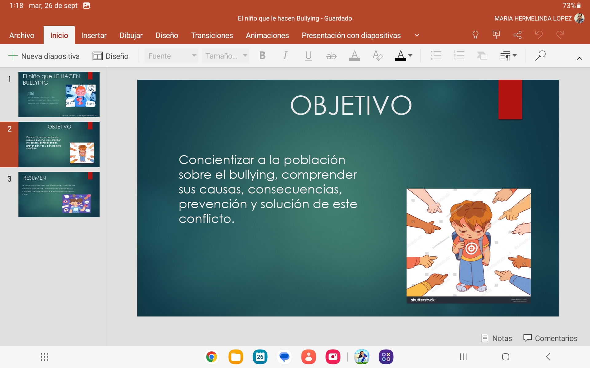Viewport: 590px width, 368px height.
Task: Open the Fuente font dropdown
Action: tap(171, 56)
